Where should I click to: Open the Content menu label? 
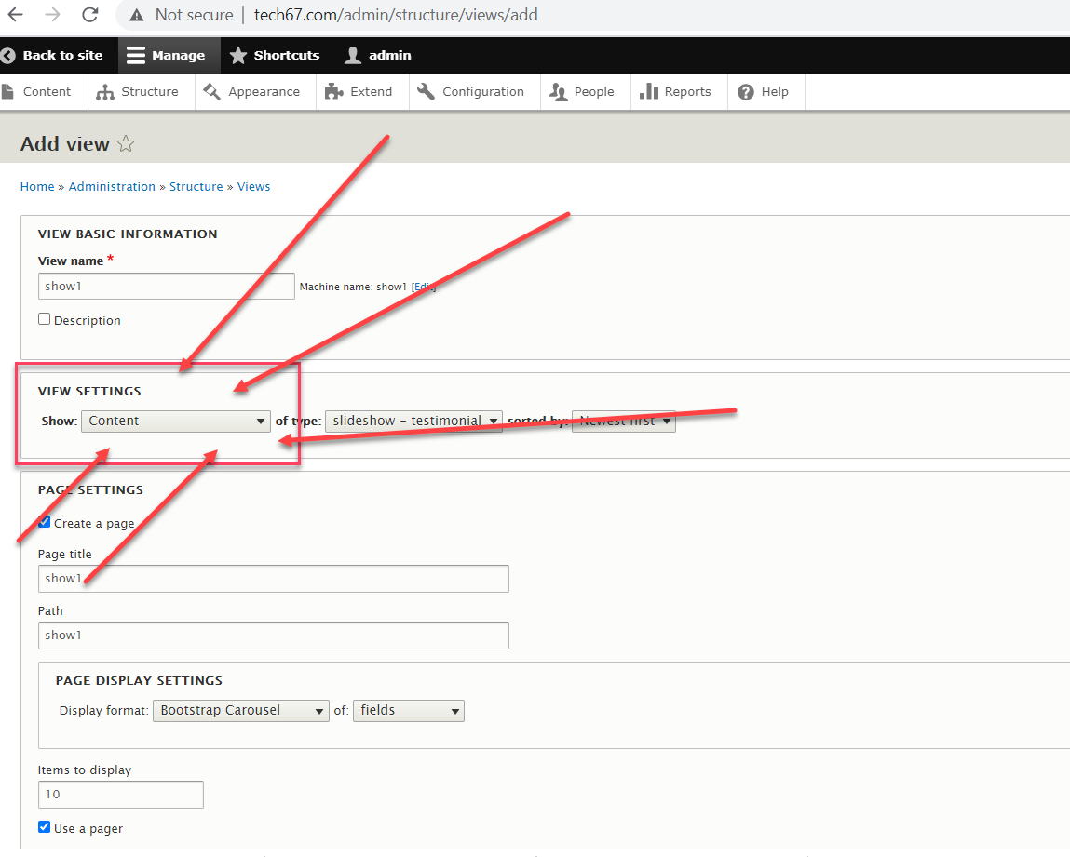(x=47, y=92)
